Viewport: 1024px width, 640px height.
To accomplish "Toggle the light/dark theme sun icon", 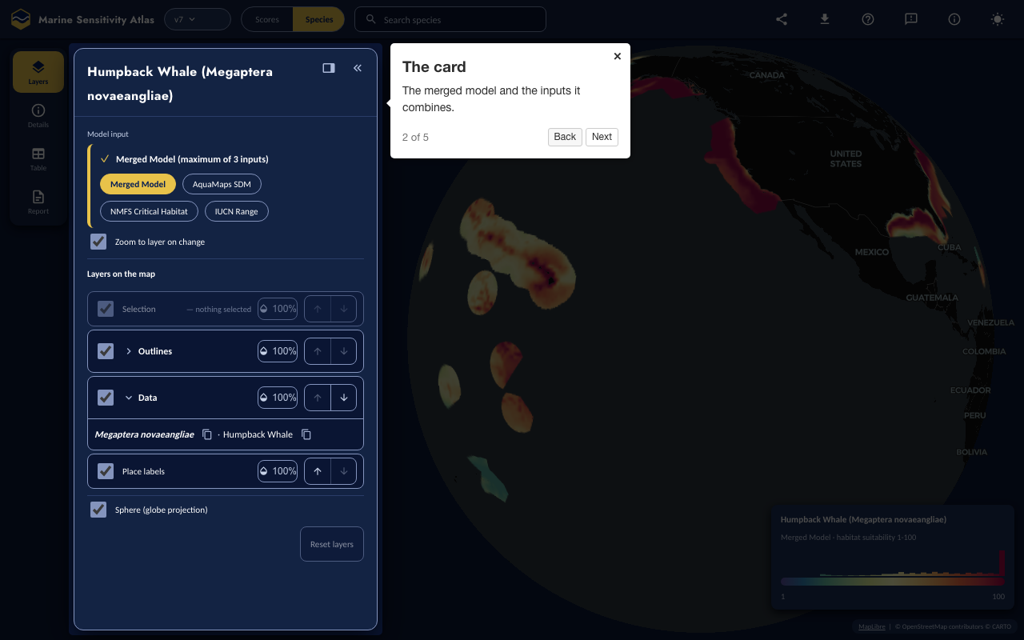I will click(998, 19).
